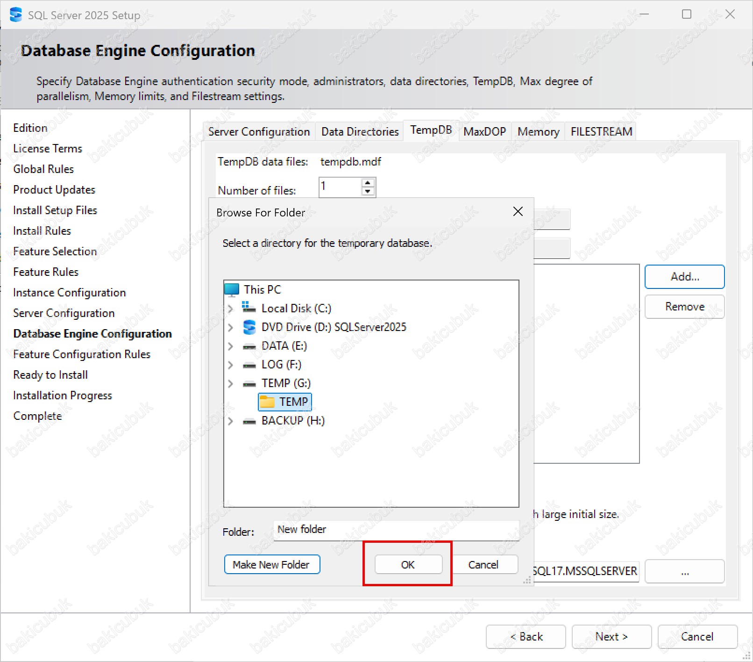Open the FILESTREAM tab
Screen dimensions: 753x662
click(x=601, y=132)
